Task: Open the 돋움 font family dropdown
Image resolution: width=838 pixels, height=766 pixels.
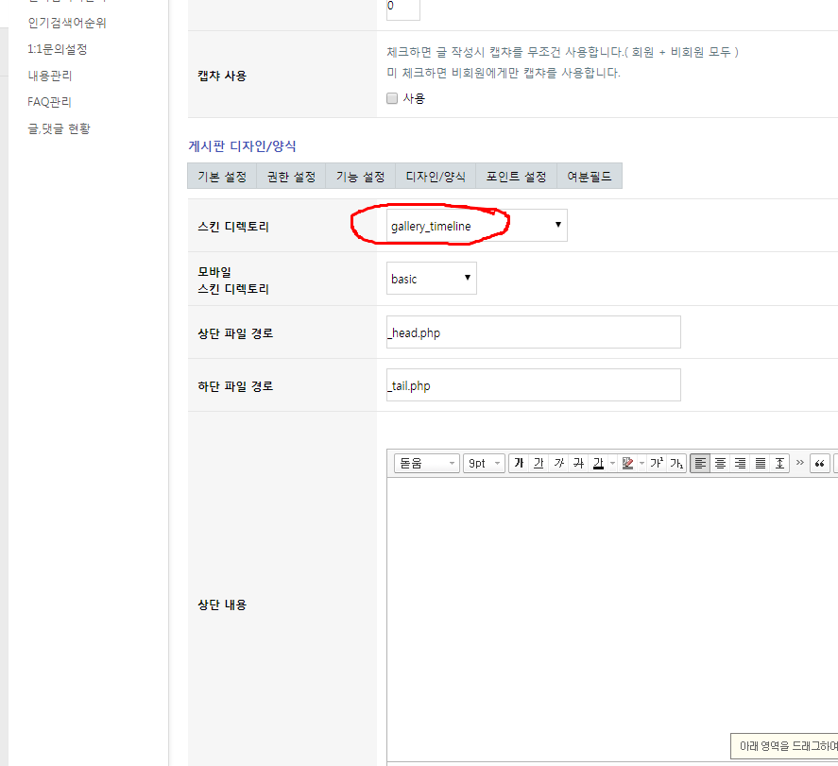Action: (426, 463)
